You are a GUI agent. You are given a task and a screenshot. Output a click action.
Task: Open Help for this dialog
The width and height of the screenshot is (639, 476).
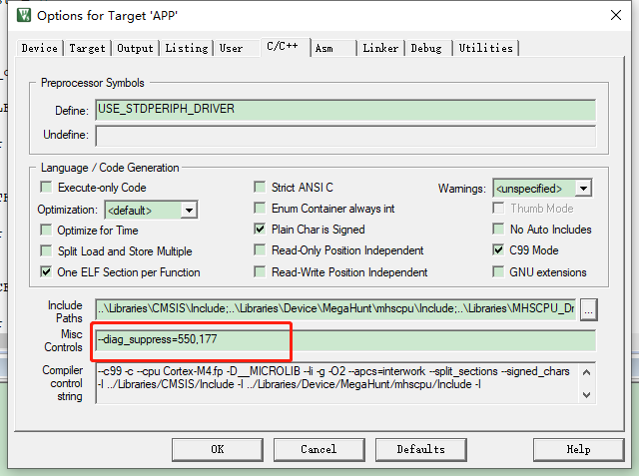(x=578, y=449)
